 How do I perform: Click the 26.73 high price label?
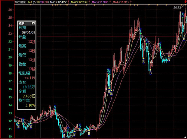[x=177, y=7]
